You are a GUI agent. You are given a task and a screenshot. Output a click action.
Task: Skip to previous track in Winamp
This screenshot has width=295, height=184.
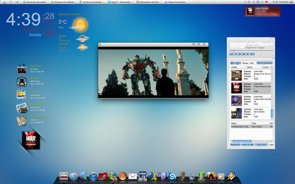coord(232,54)
